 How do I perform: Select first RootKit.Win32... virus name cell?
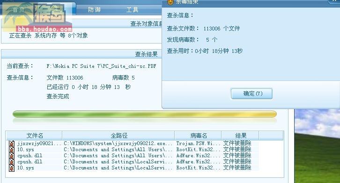coord(198,150)
